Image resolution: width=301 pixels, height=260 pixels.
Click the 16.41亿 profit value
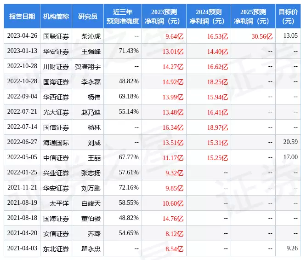pyautogui.click(x=217, y=112)
